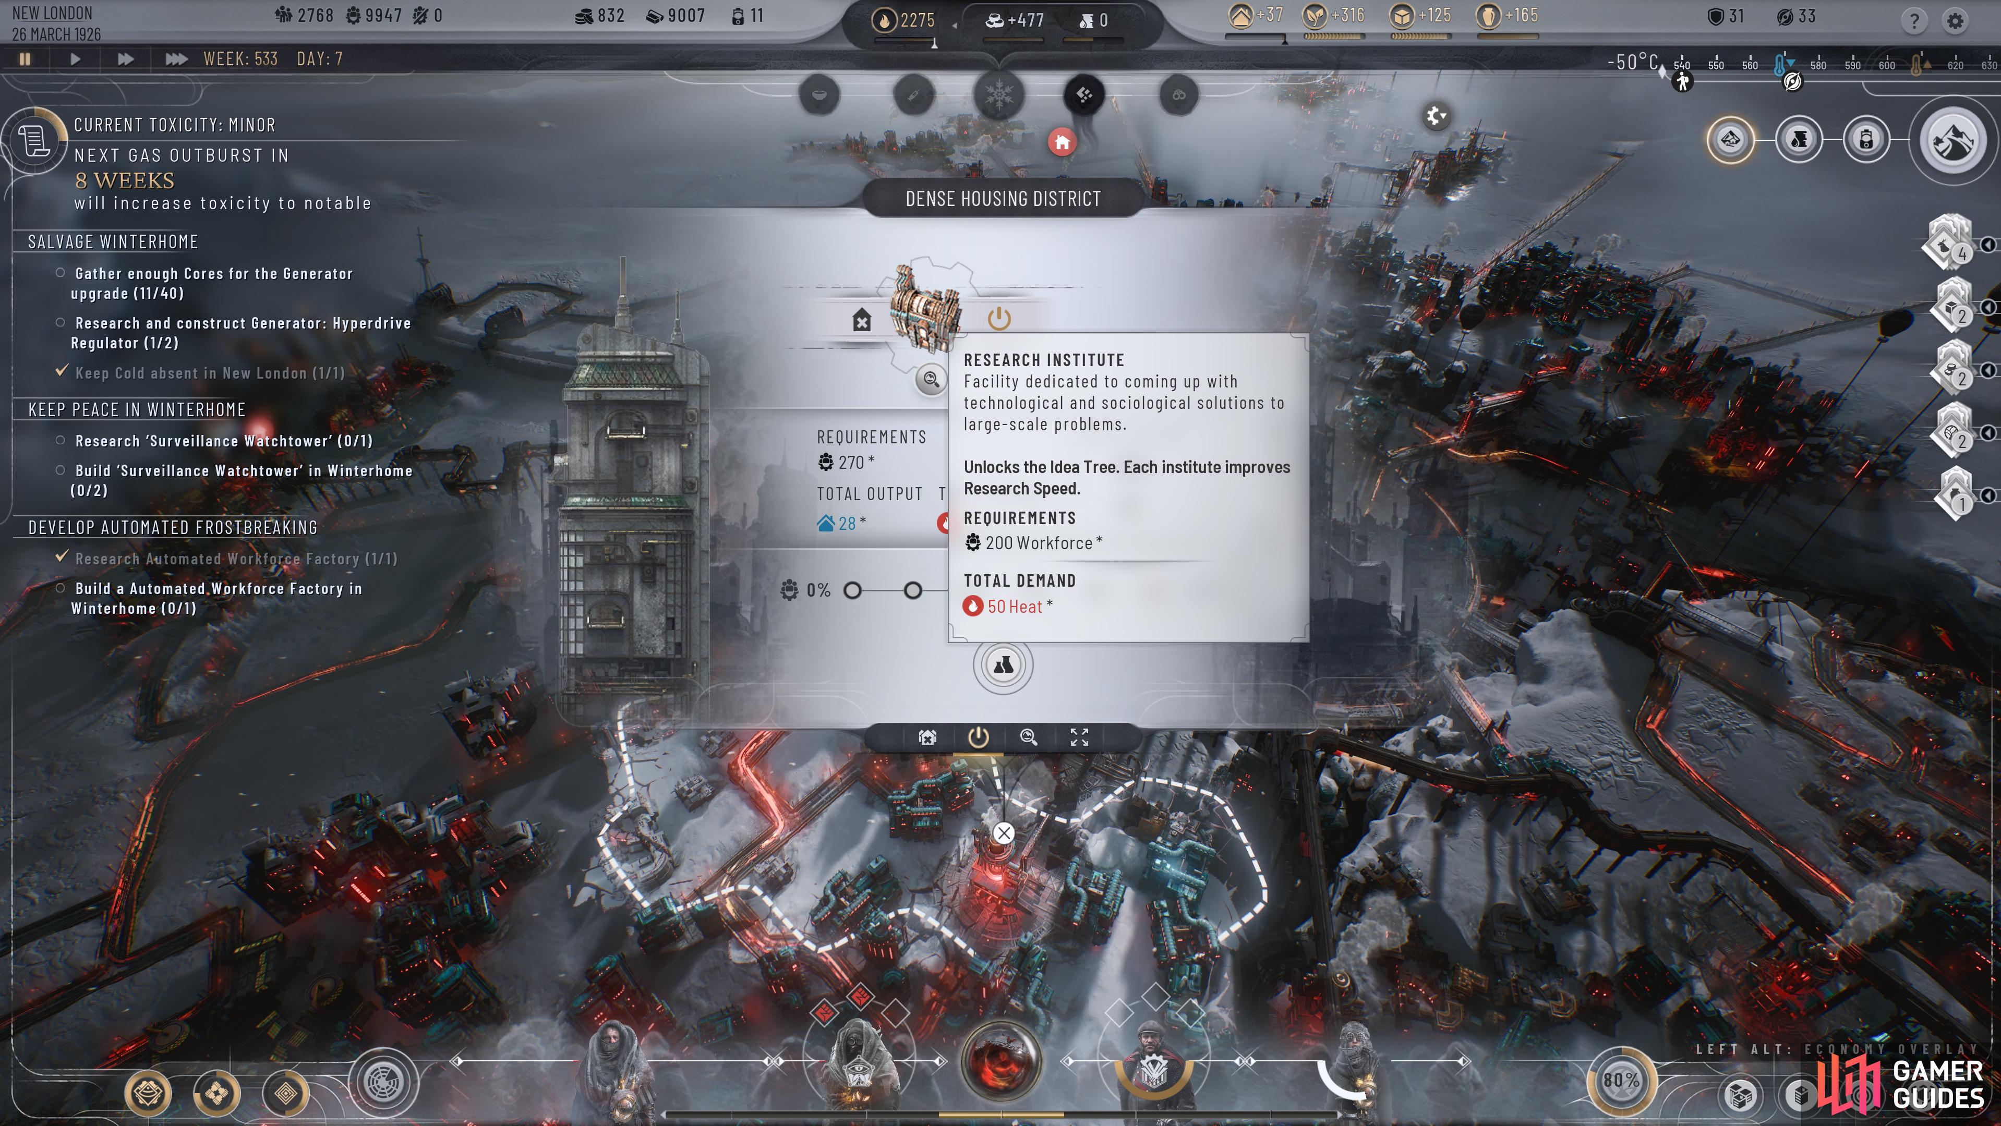2001x1126 pixels.
Task: Close district selection via the X marker
Action: (1004, 833)
